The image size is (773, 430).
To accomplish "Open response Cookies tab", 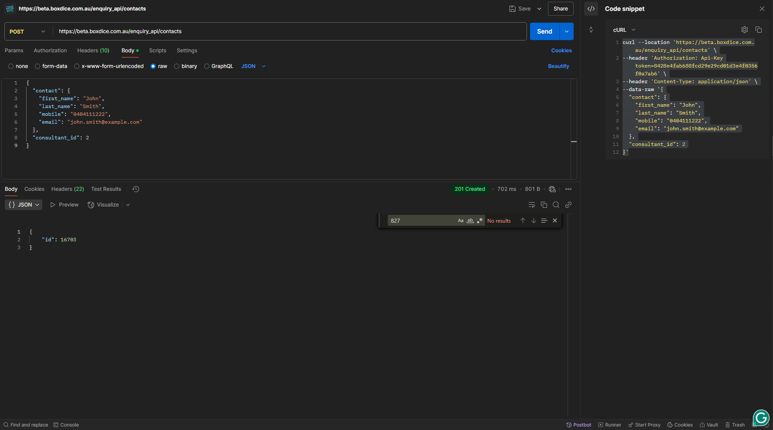I will pos(34,189).
